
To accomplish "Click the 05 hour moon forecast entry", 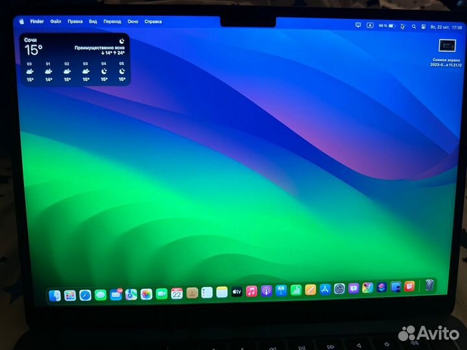I will click(x=122, y=71).
